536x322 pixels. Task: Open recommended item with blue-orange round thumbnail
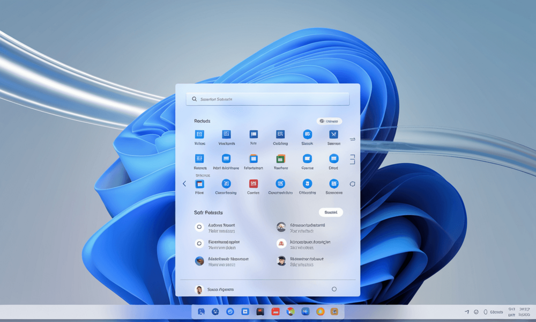click(x=222, y=261)
